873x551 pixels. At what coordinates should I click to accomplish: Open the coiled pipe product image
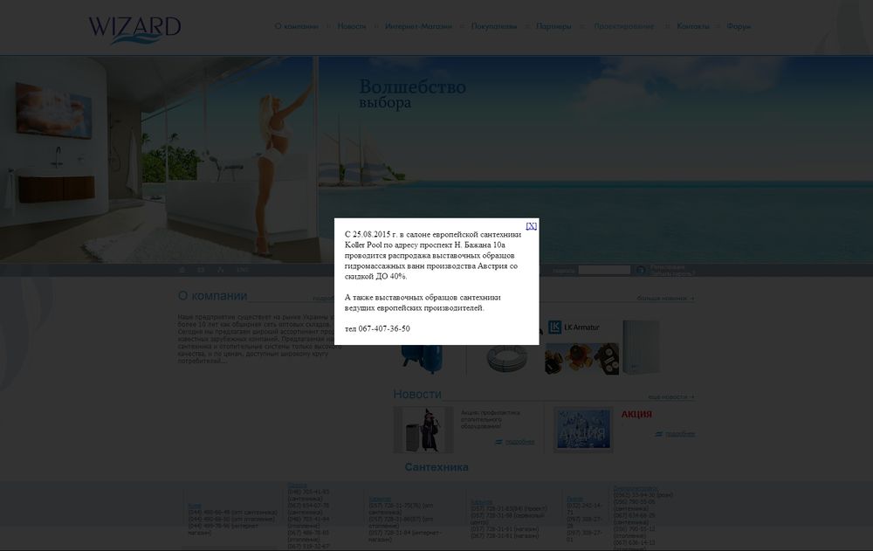pos(506,358)
